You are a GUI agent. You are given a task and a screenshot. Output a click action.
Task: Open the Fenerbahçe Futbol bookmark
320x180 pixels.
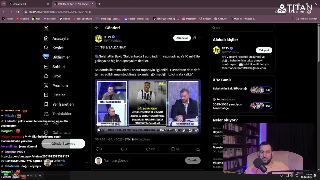(108, 19)
